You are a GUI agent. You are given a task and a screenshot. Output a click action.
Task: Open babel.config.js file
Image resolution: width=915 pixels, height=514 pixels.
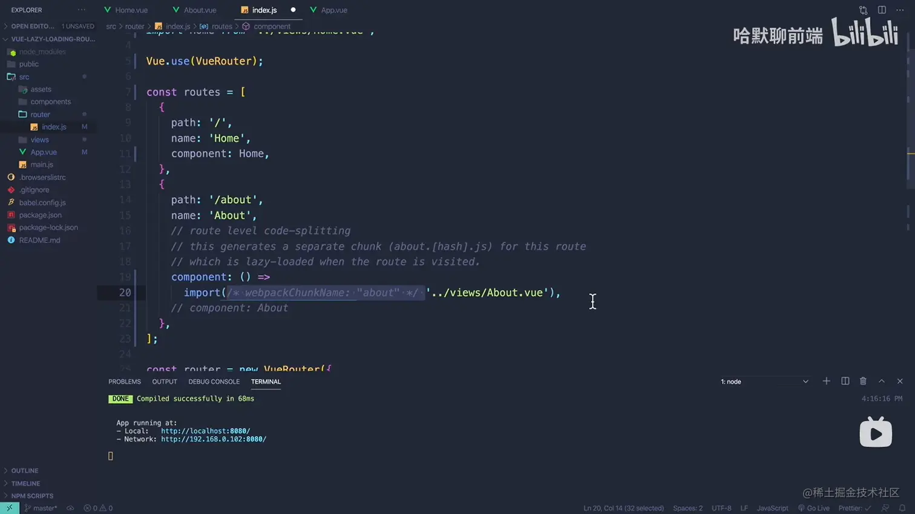(x=48, y=203)
